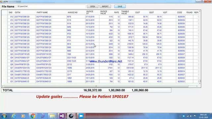The width and height of the screenshot is (212, 119).
Task: Click the grid's vertical scrollbar down arrow
Action: point(199,84)
